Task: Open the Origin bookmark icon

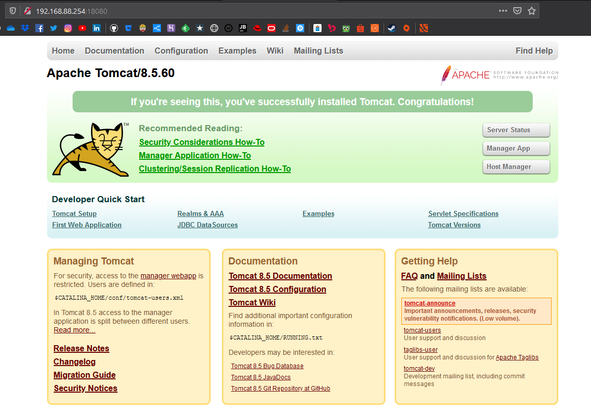Action: (406, 28)
